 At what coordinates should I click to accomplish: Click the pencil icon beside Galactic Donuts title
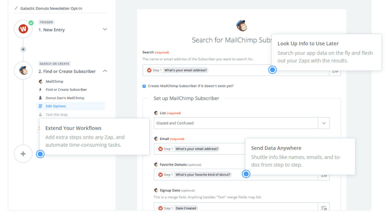[x=16, y=8]
